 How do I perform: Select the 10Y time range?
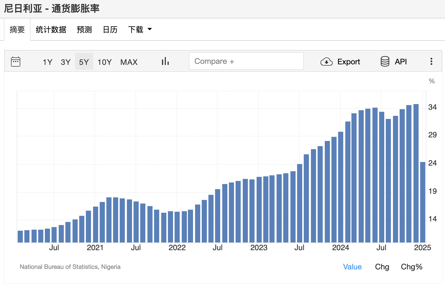click(x=105, y=62)
